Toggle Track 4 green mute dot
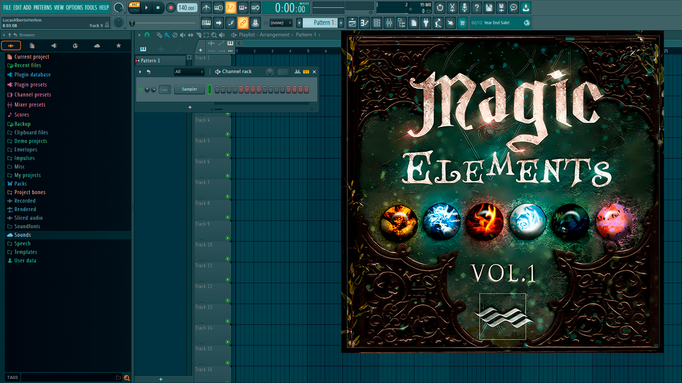This screenshot has width=682, height=383. coord(228,134)
